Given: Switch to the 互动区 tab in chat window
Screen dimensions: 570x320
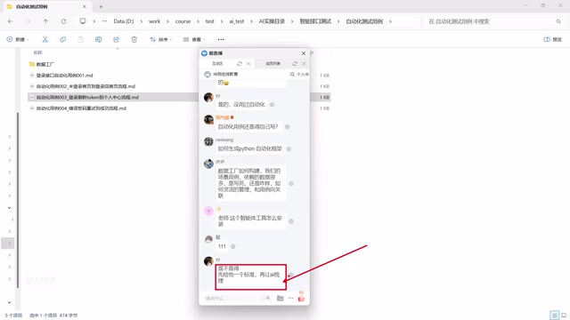Looking at the screenshot, I should point(217,63).
